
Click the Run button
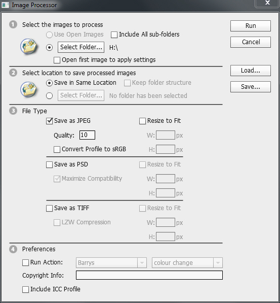coord(251,26)
